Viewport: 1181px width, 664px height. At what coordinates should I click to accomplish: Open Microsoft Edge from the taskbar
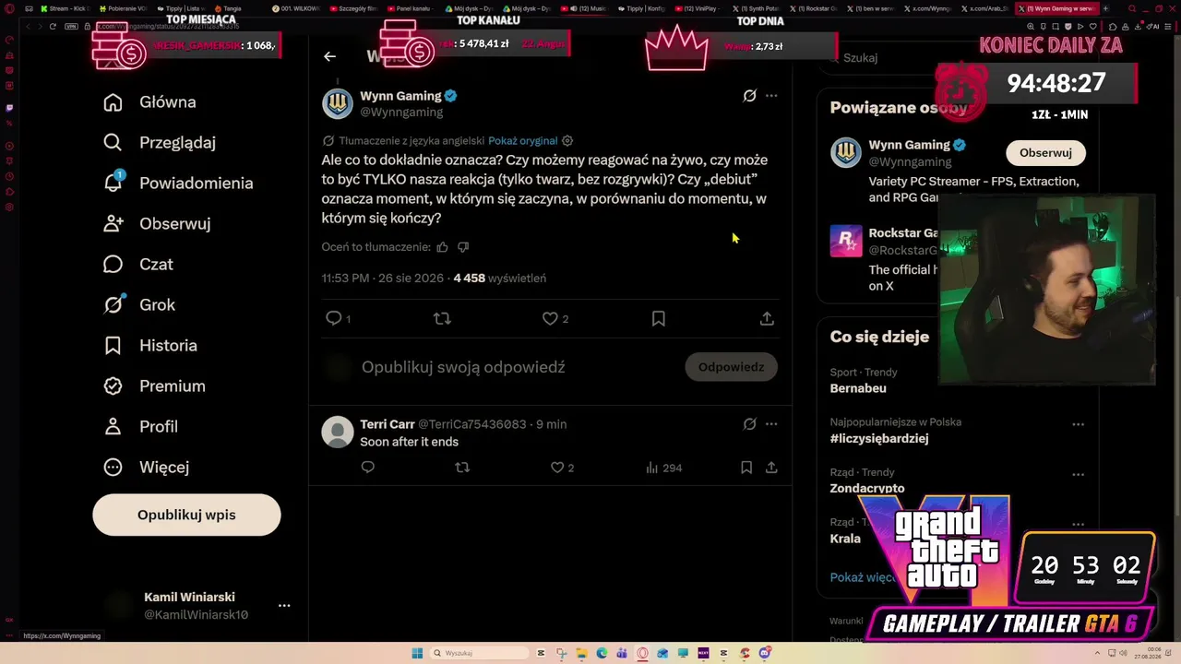[602, 653]
